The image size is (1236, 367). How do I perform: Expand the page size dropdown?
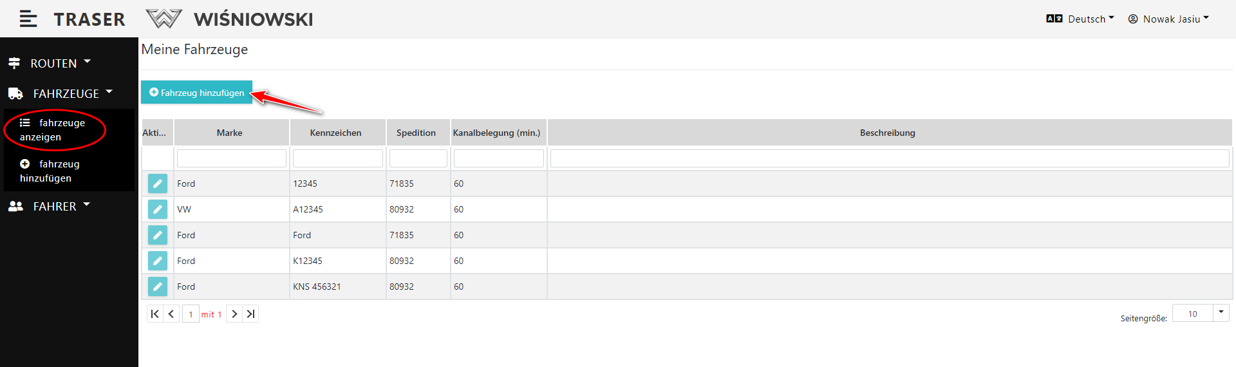tap(1221, 313)
